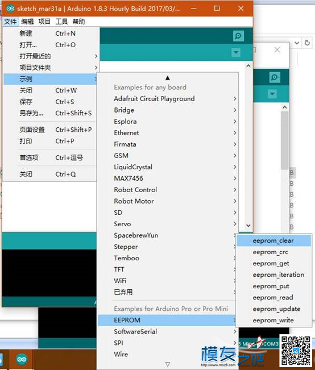Open the 帮助 menu

78,22
